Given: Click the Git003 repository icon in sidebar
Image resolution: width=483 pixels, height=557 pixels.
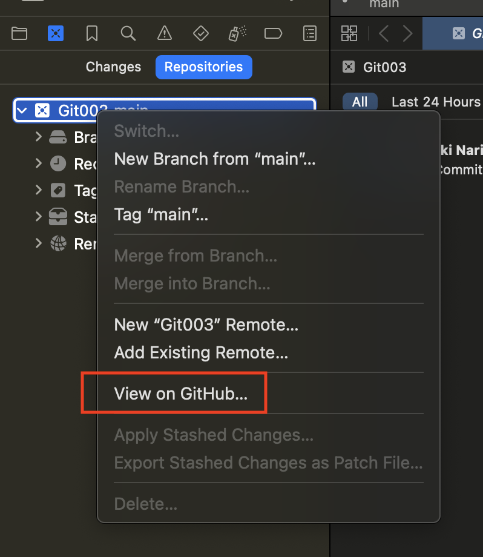Looking at the screenshot, I should pos(42,110).
